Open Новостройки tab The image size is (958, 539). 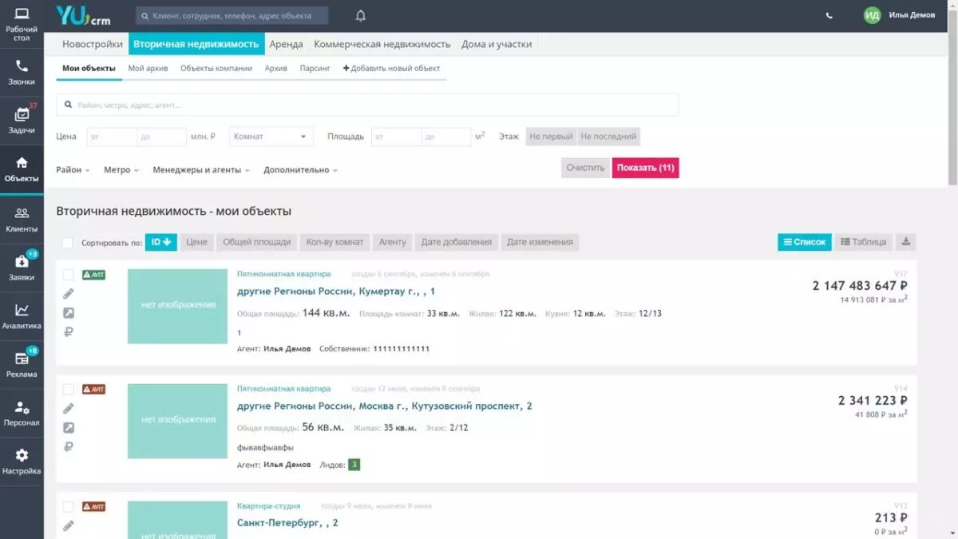pos(93,44)
